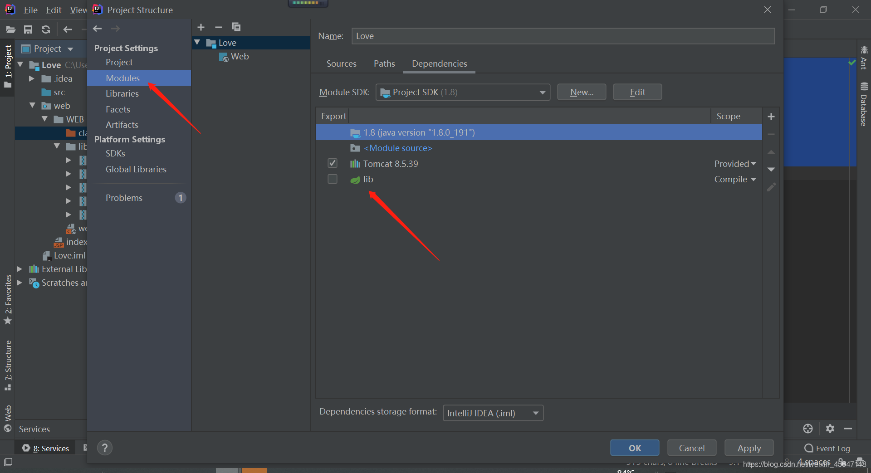The height and width of the screenshot is (473, 871).
Task: Expand External Libraries node
Action: [20, 269]
